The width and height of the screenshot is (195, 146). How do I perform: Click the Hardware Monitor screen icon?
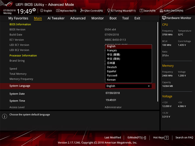click(164, 18)
